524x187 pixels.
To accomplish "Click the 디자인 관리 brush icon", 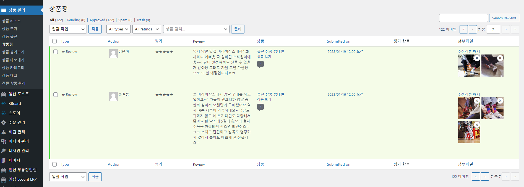I will click(x=4, y=151).
